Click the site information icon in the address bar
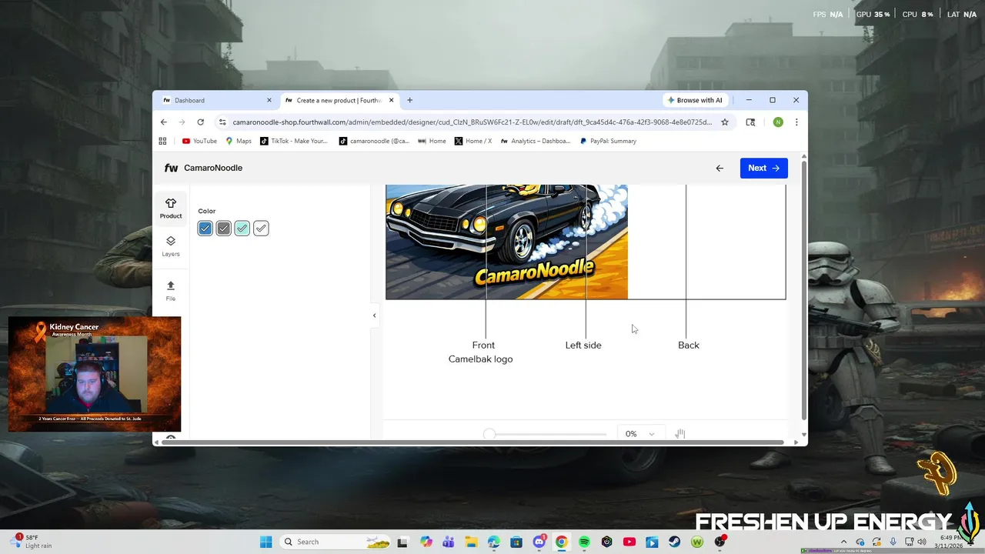The image size is (985, 554). pyautogui.click(x=222, y=122)
